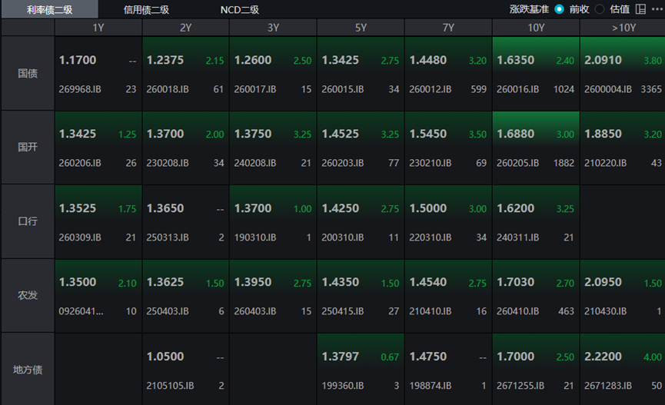Click yield 1.2600 in 国债 3Y
Viewport: 665px width, 405px height.
click(253, 60)
